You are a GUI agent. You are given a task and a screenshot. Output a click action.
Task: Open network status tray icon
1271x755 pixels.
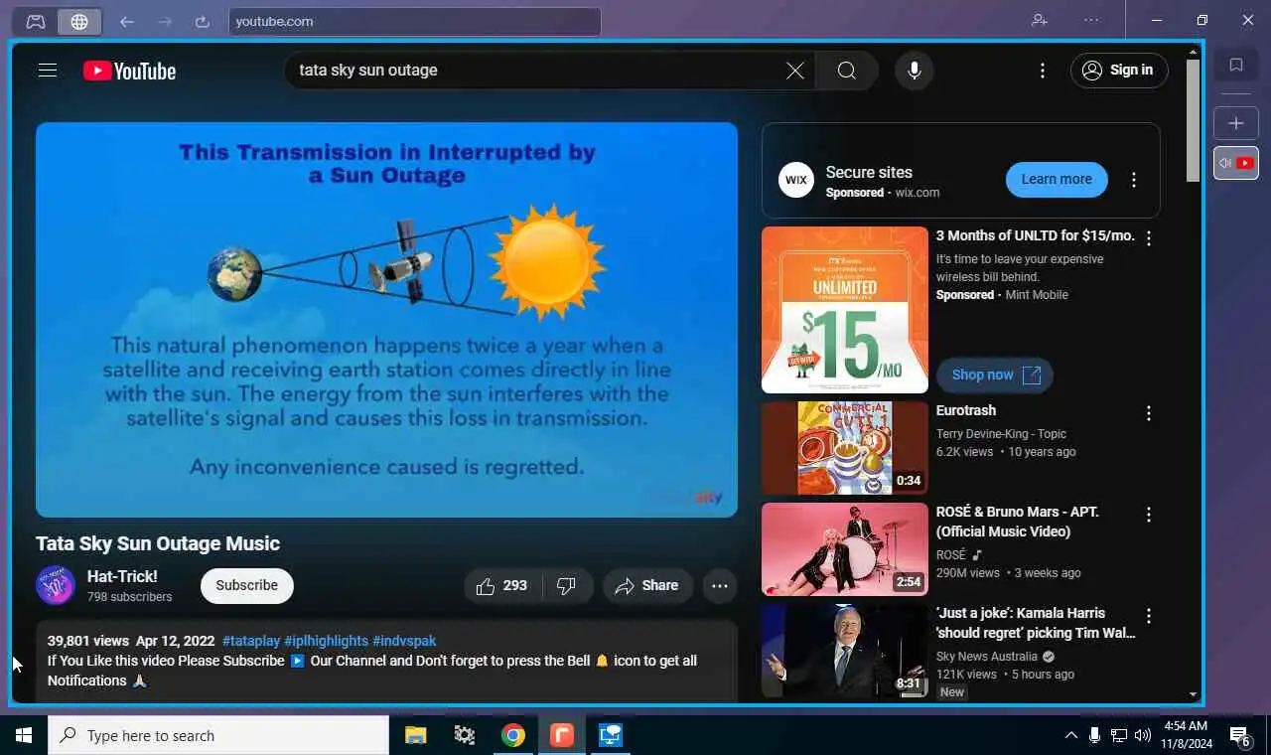pyautogui.click(x=1119, y=735)
